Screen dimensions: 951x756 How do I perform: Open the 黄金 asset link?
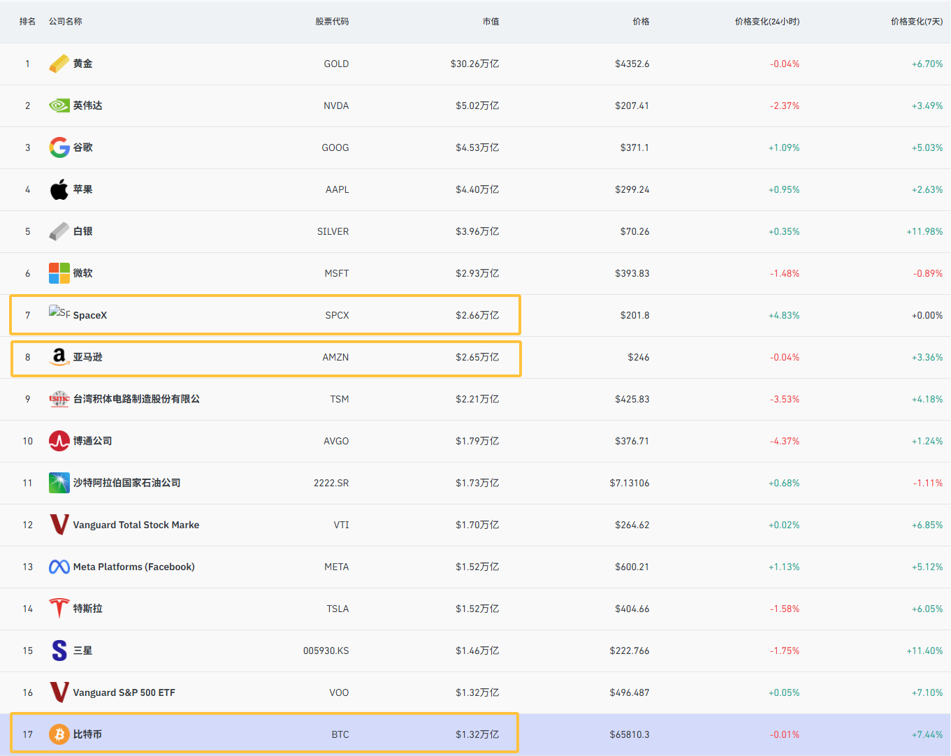[x=83, y=64]
